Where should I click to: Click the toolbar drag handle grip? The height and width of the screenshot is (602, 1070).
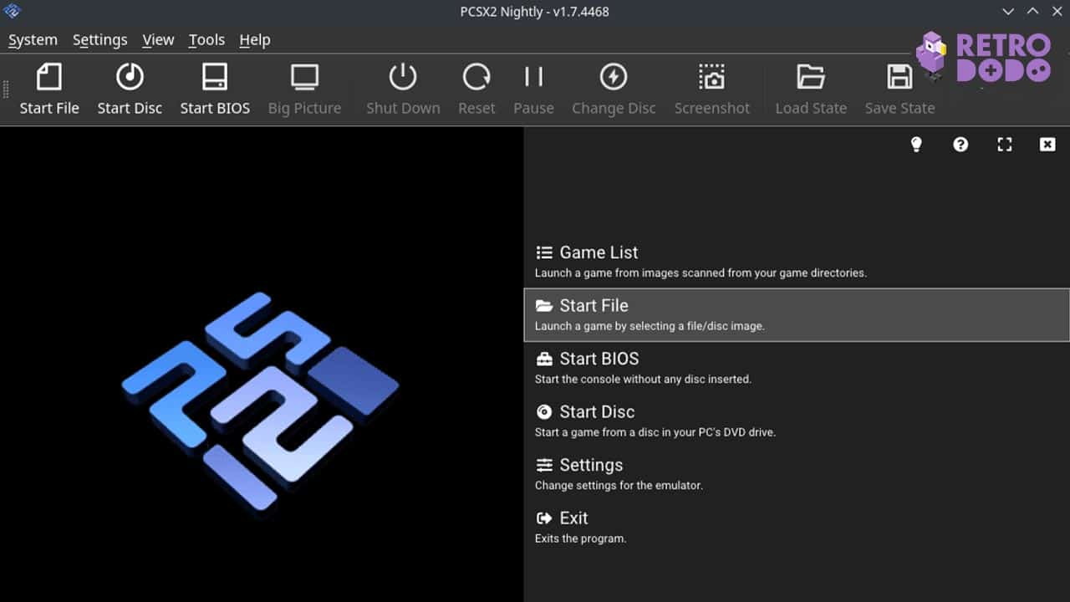(7, 89)
